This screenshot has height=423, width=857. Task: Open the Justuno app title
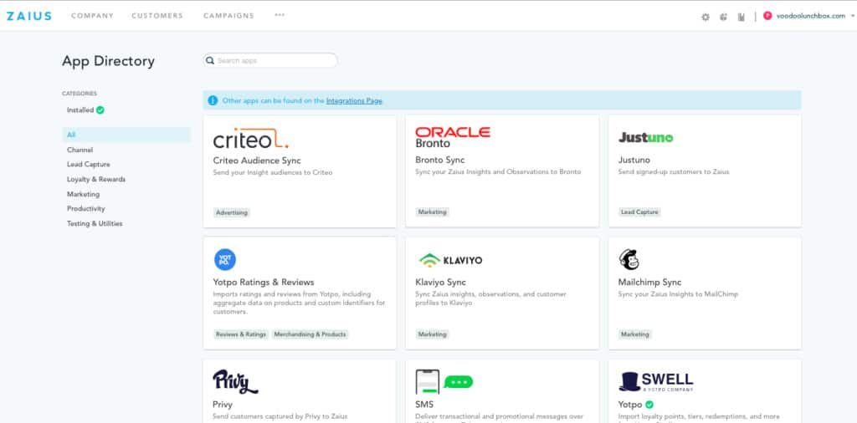[634, 160]
